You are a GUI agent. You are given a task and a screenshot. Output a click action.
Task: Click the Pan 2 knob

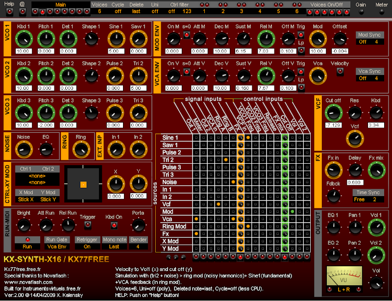(x=355, y=255)
